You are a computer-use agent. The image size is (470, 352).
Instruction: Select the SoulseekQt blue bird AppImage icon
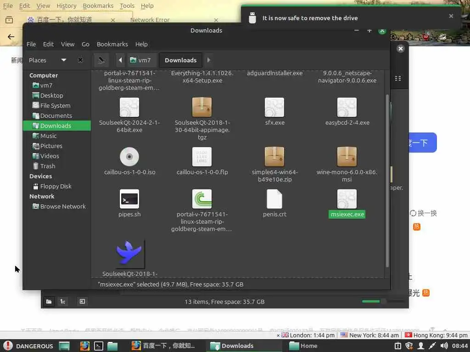129,253
